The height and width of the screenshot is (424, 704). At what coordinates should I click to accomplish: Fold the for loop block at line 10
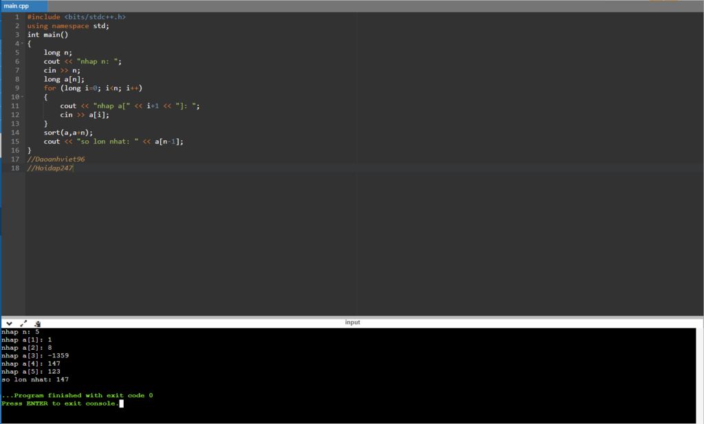[x=23, y=97]
